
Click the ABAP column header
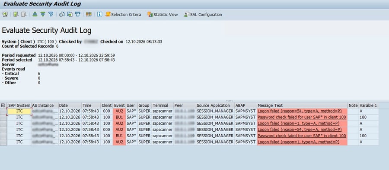(246, 105)
